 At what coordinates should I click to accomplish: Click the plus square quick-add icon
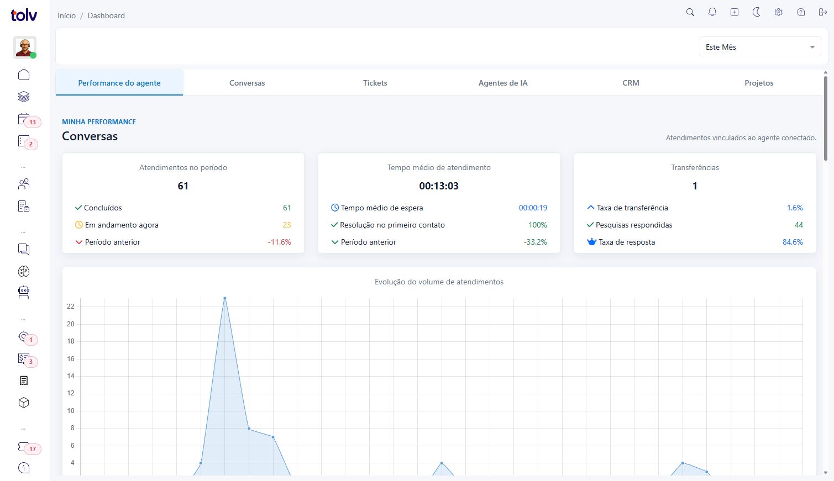735,12
